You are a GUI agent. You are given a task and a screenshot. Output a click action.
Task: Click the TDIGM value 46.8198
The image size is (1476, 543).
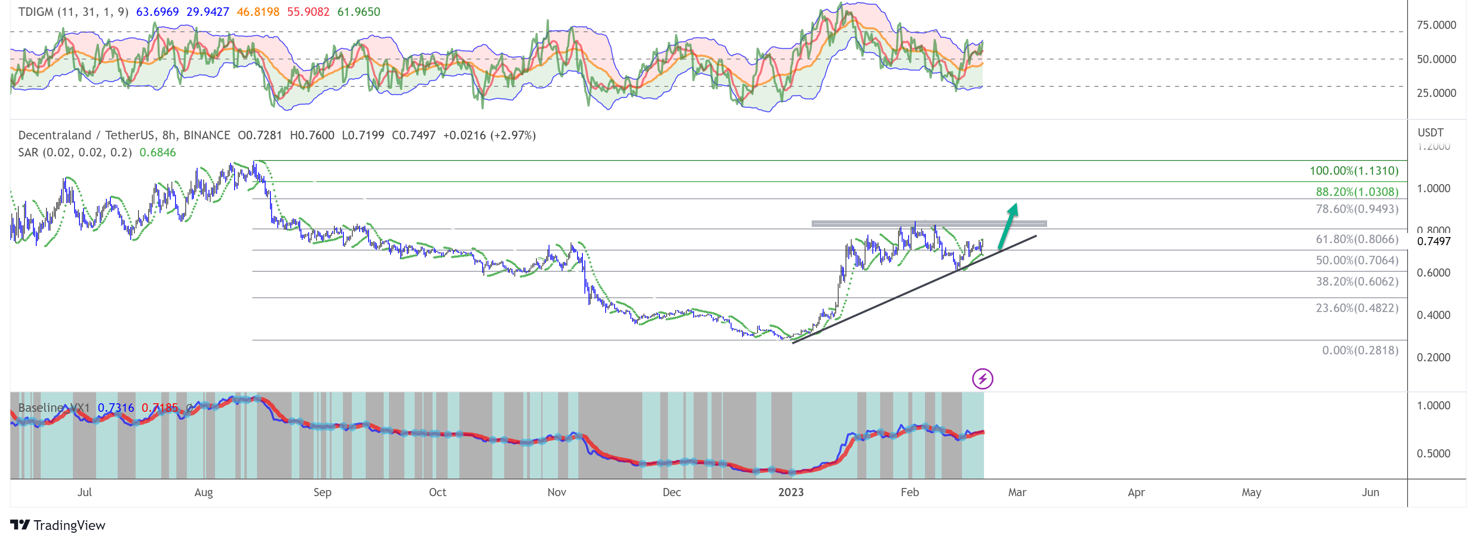pyautogui.click(x=258, y=12)
